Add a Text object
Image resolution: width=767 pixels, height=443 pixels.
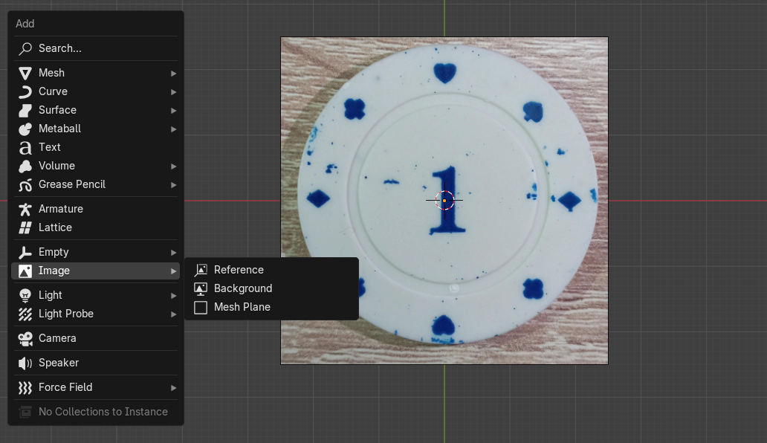coord(50,147)
